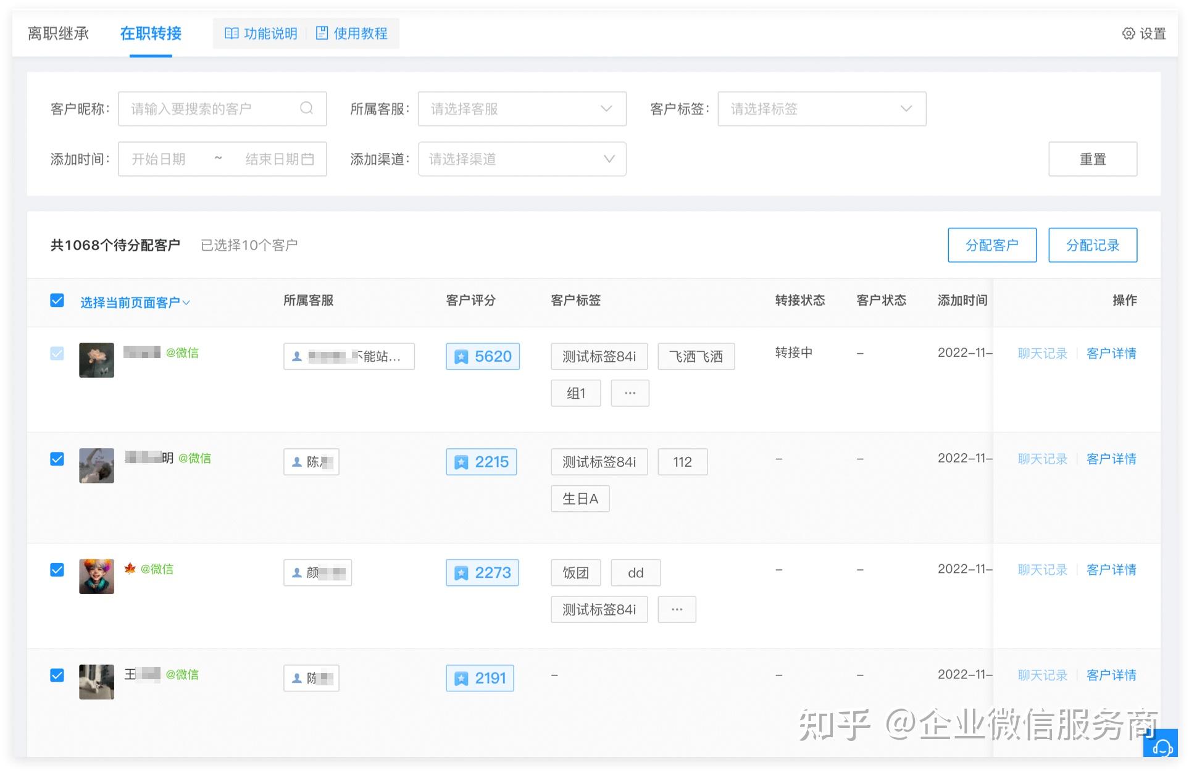Screen dimensions: 1189x773
Task: Open 客户详情 for the first customer
Action: coord(1111,353)
